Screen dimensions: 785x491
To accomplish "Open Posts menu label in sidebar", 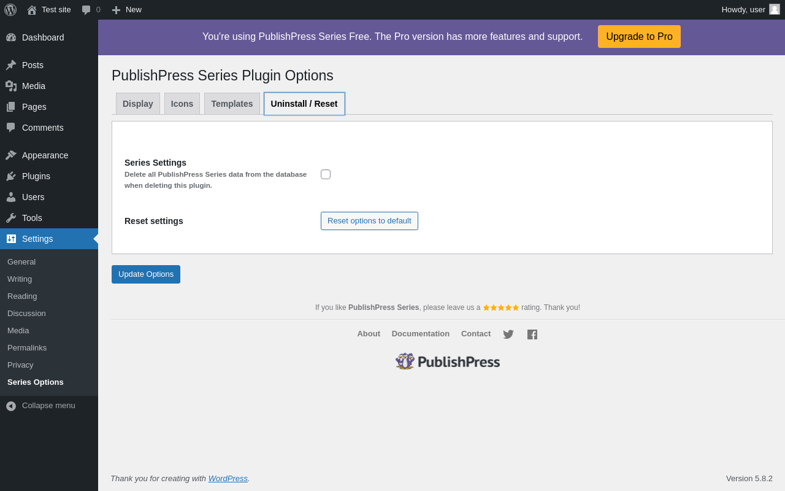I will (x=33, y=65).
